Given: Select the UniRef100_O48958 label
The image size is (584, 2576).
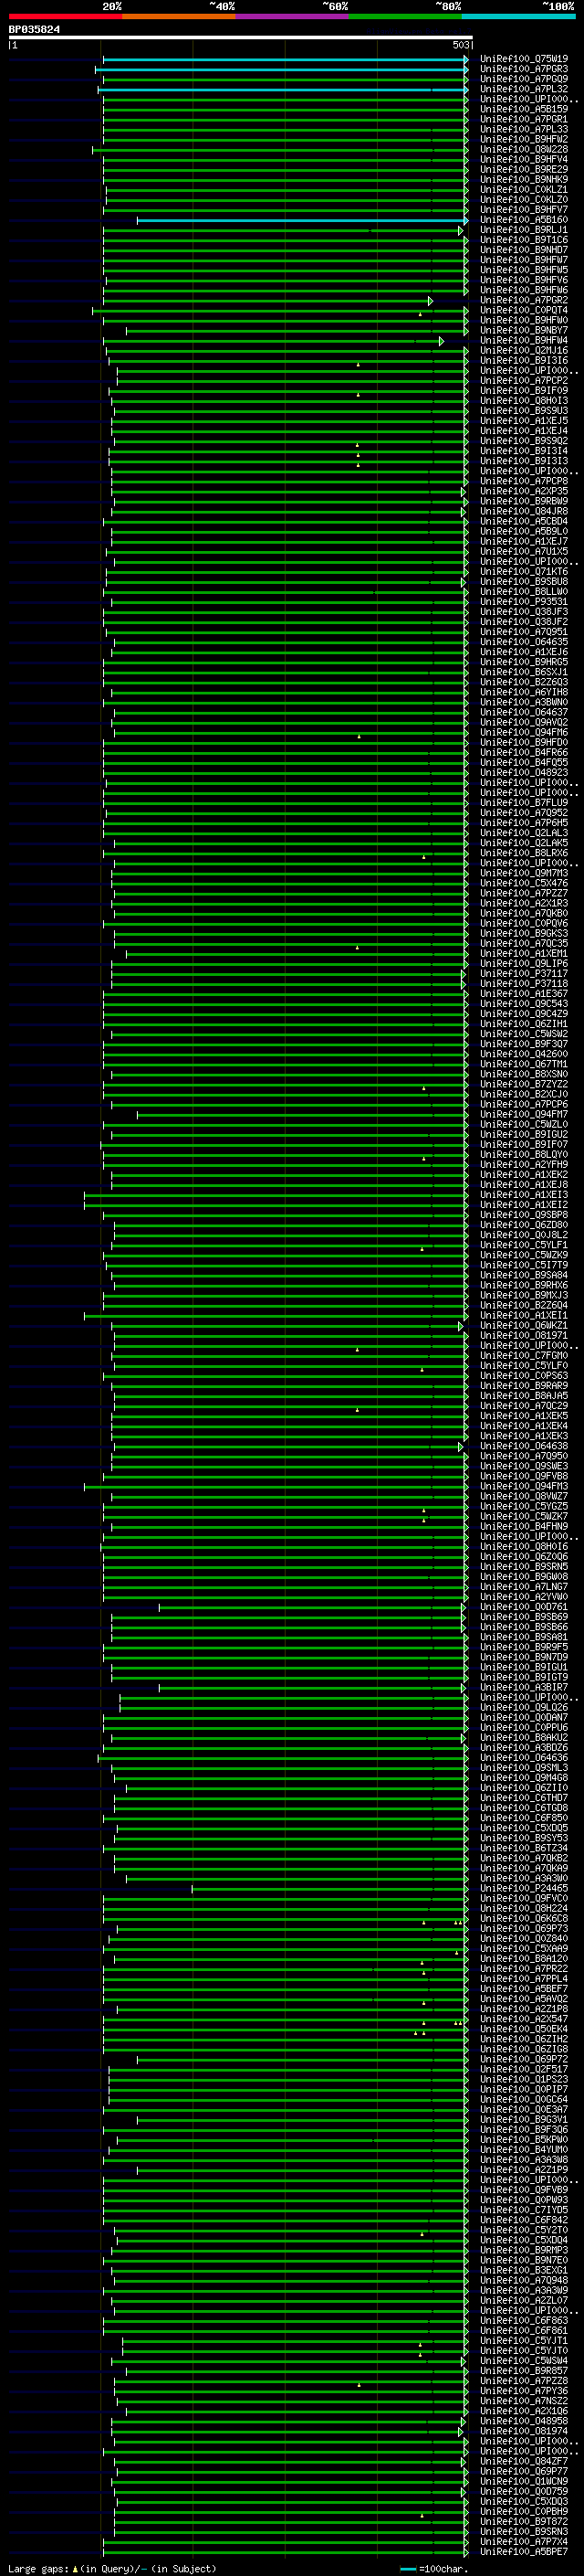Looking at the screenshot, I should pyautogui.click(x=524, y=2421).
